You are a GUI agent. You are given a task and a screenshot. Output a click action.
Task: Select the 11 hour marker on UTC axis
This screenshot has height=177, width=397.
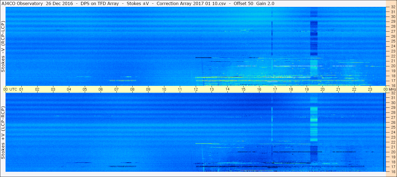(180, 90)
